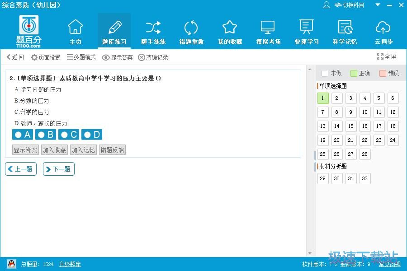Click the 单项选择题 section header
The height and width of the screenshot is (271, 407).
click(333, 86)
